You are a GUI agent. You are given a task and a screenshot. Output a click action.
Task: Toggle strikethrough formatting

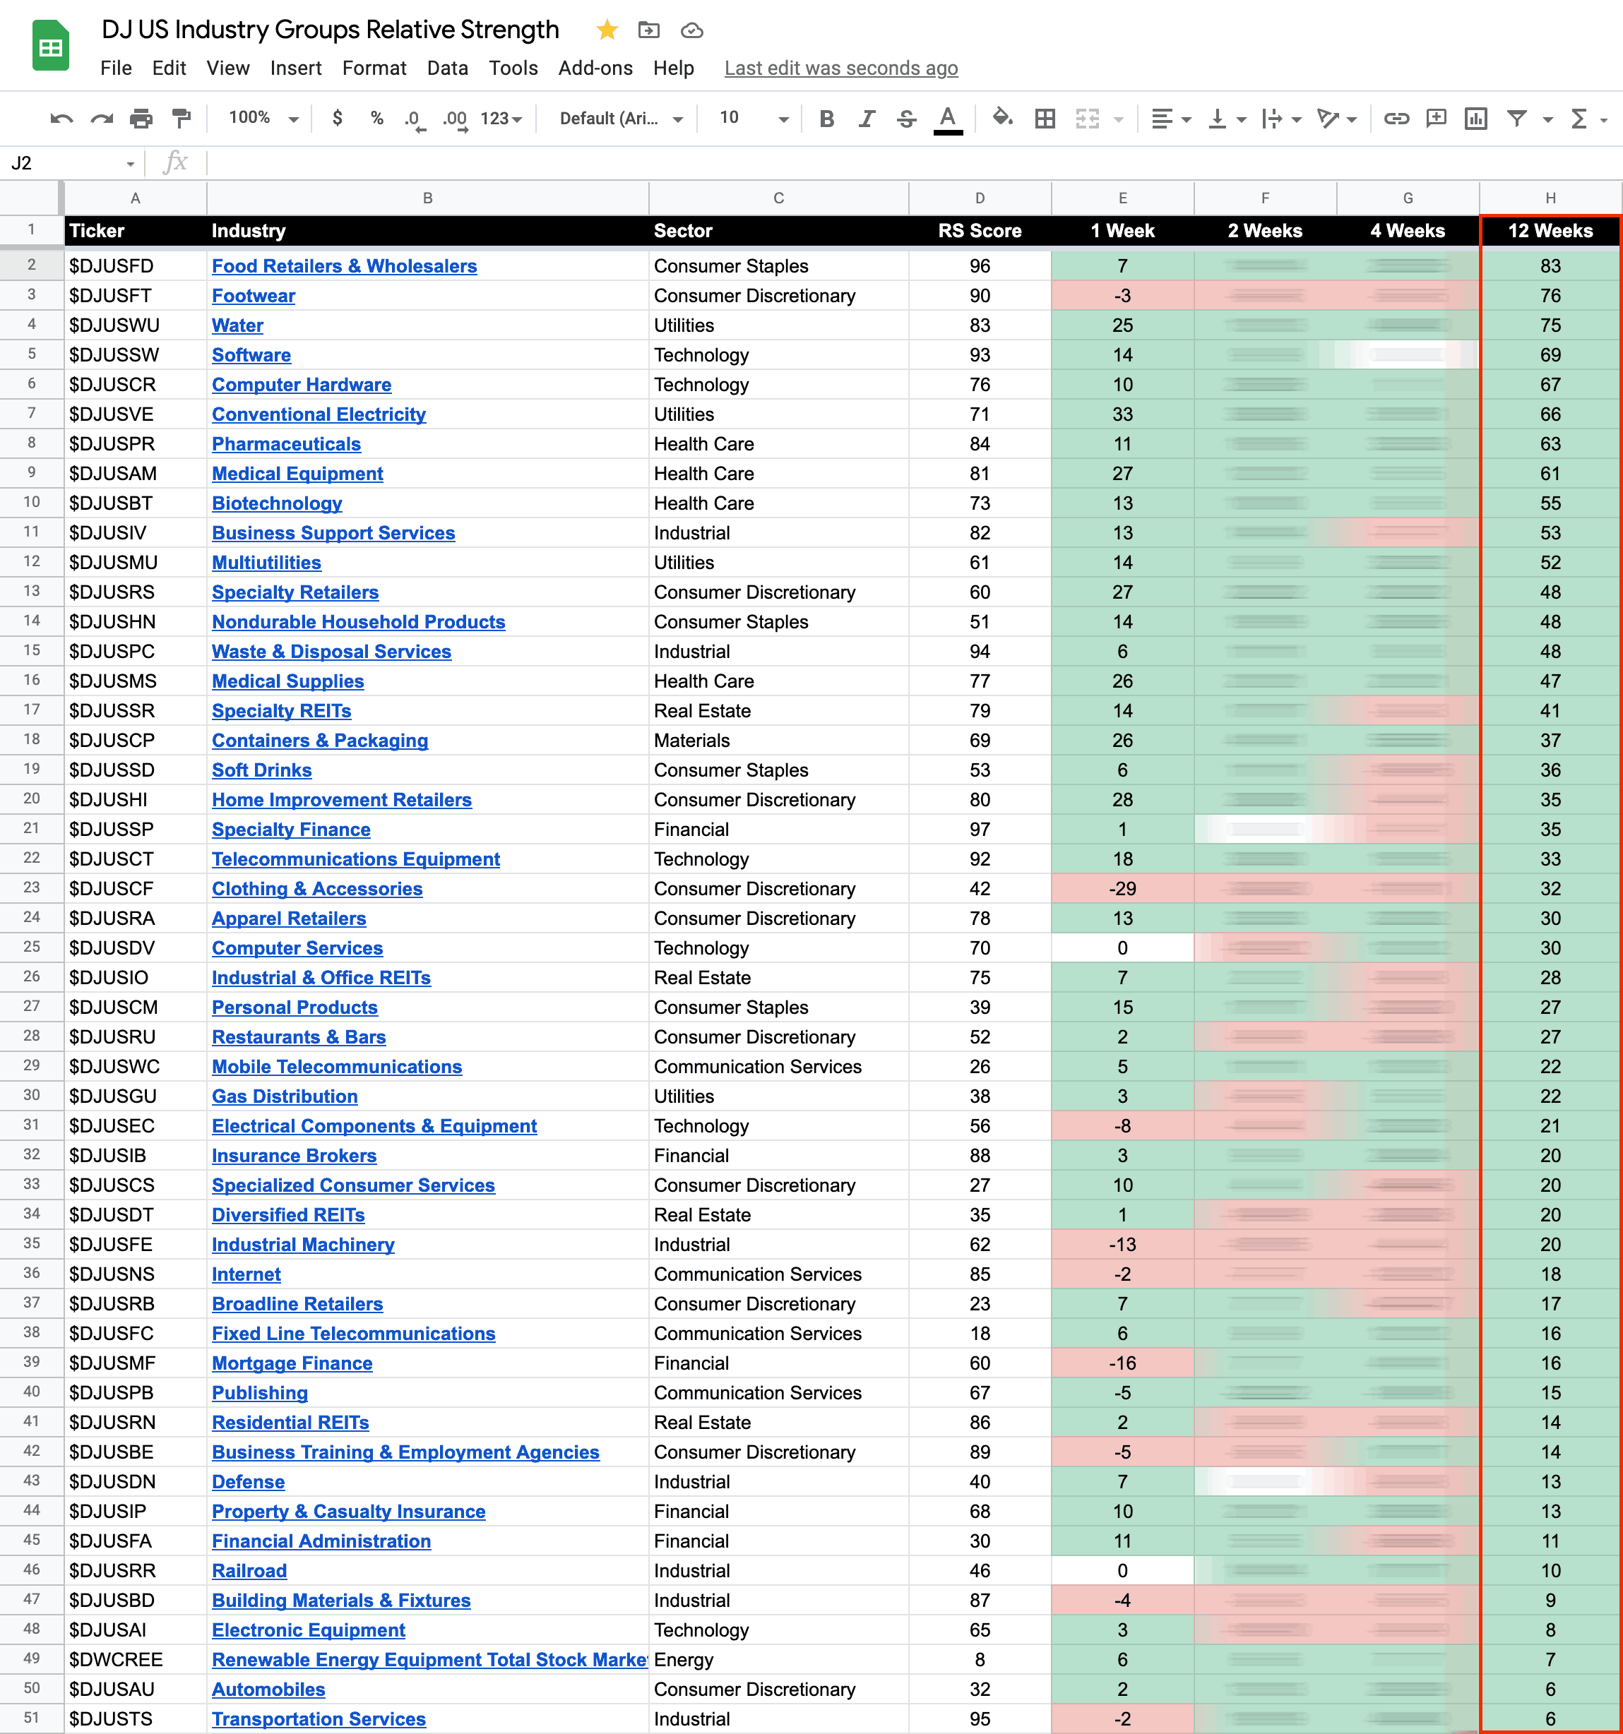907,119
